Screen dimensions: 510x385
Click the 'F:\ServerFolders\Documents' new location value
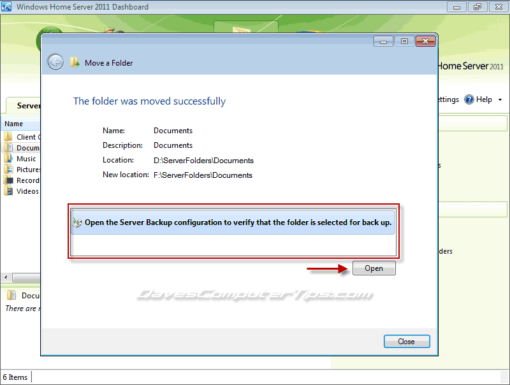pyautogui.click(x=203, y=175)
